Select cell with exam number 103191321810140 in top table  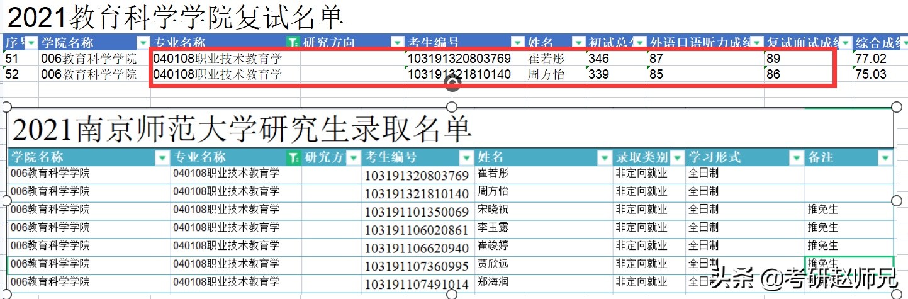(x=464, y=74)
